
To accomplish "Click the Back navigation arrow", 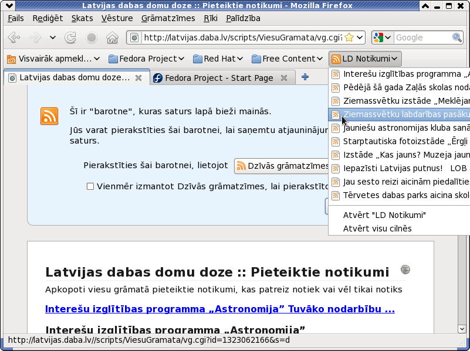I will coord(13,38).
